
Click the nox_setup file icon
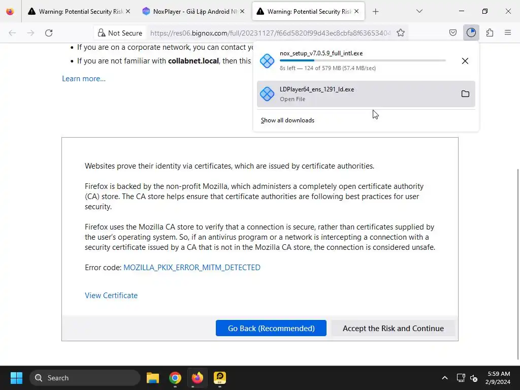pos(267,61)
